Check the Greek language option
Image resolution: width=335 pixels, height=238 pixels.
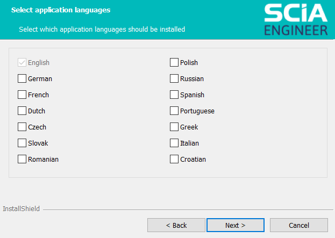tap(174, 127)
